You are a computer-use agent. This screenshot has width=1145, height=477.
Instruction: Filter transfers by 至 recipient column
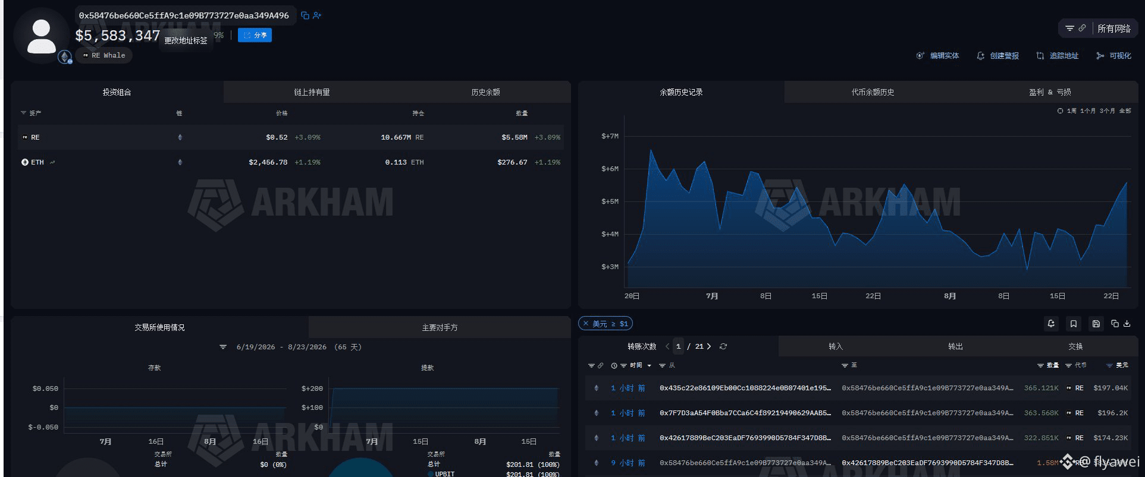849,365
